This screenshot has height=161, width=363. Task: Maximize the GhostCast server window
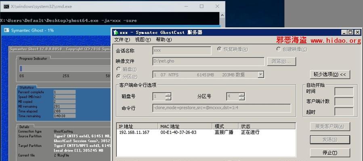(x=351, y=32)
